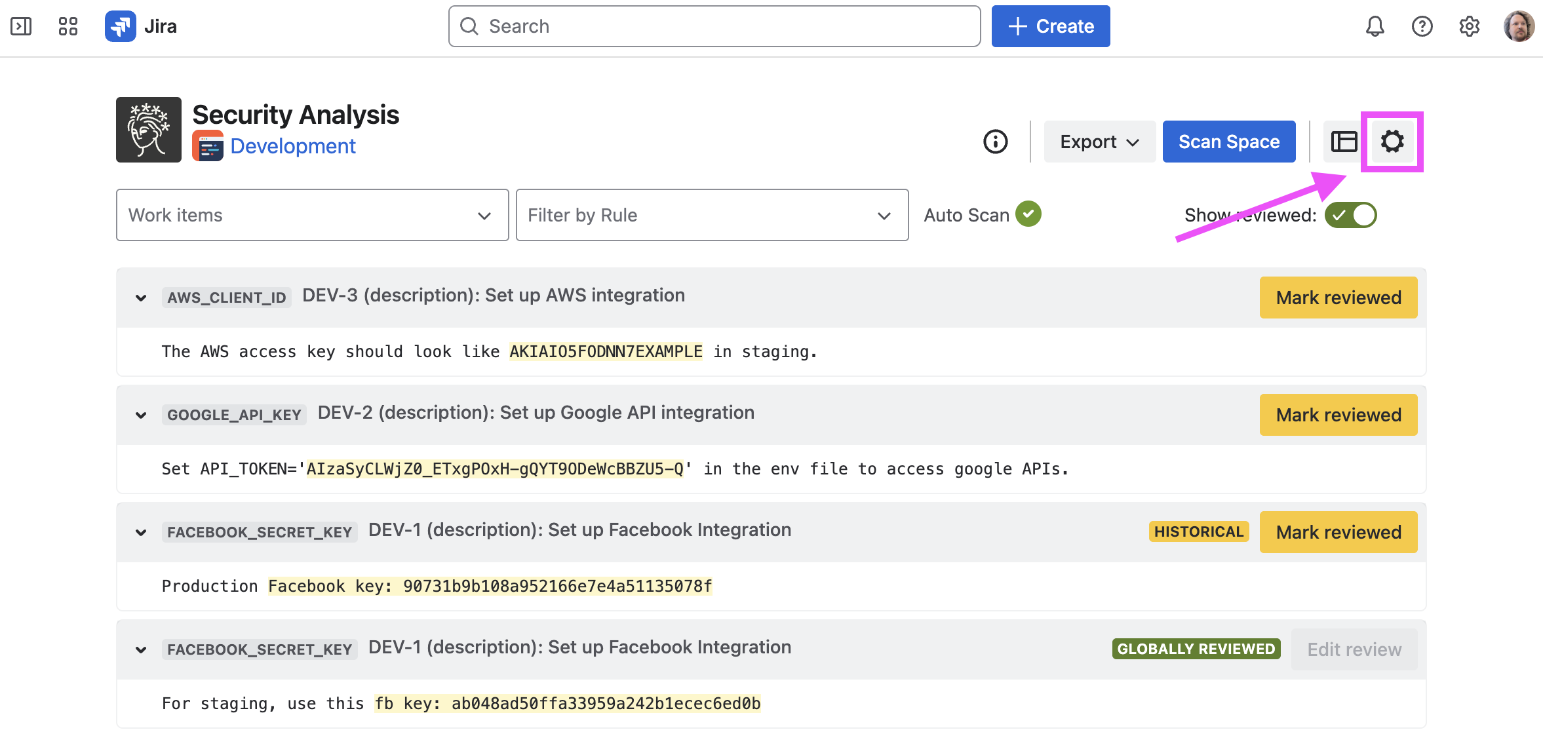Mark the DEV-3 AWS finding as reviewed

click(1338, 298)
